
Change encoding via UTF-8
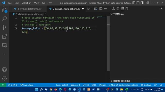coord(86,85)
